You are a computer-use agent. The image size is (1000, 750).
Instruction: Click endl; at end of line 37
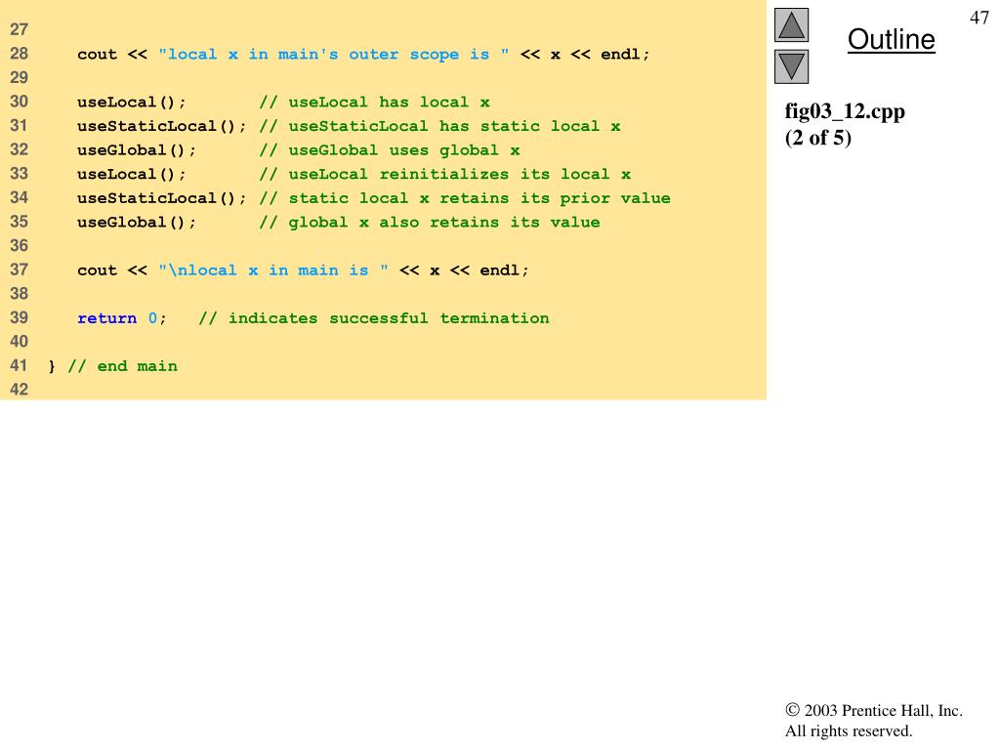tap(504, 271)
